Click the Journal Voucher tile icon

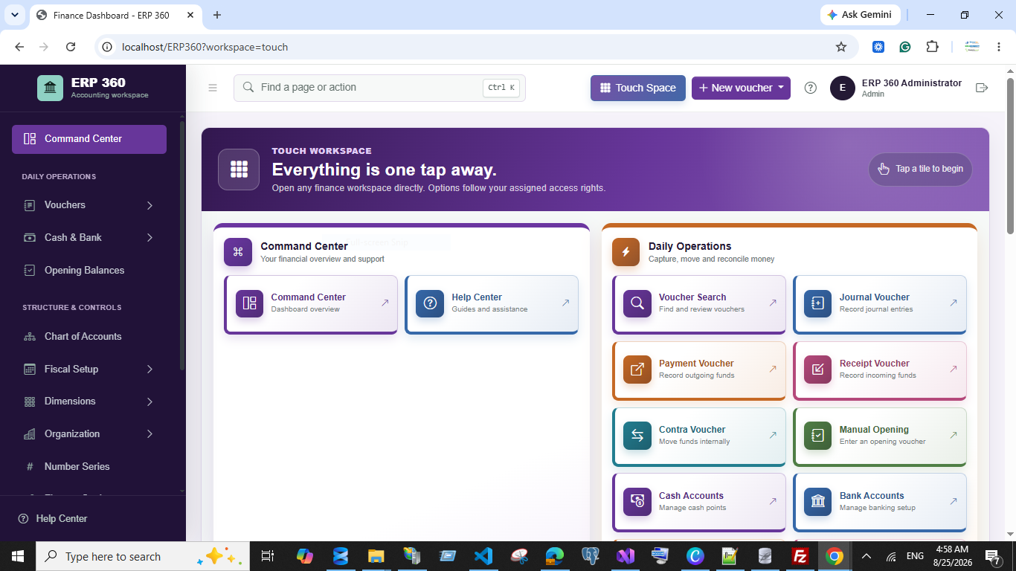coord(818,303)
